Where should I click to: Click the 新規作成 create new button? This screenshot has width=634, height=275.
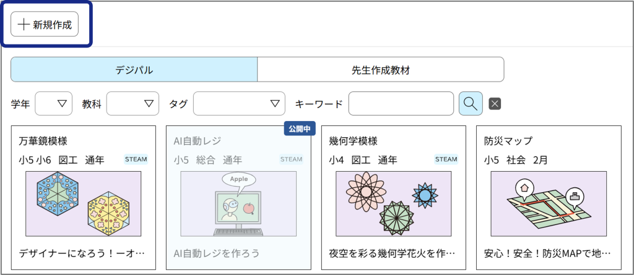coord(45,24)
